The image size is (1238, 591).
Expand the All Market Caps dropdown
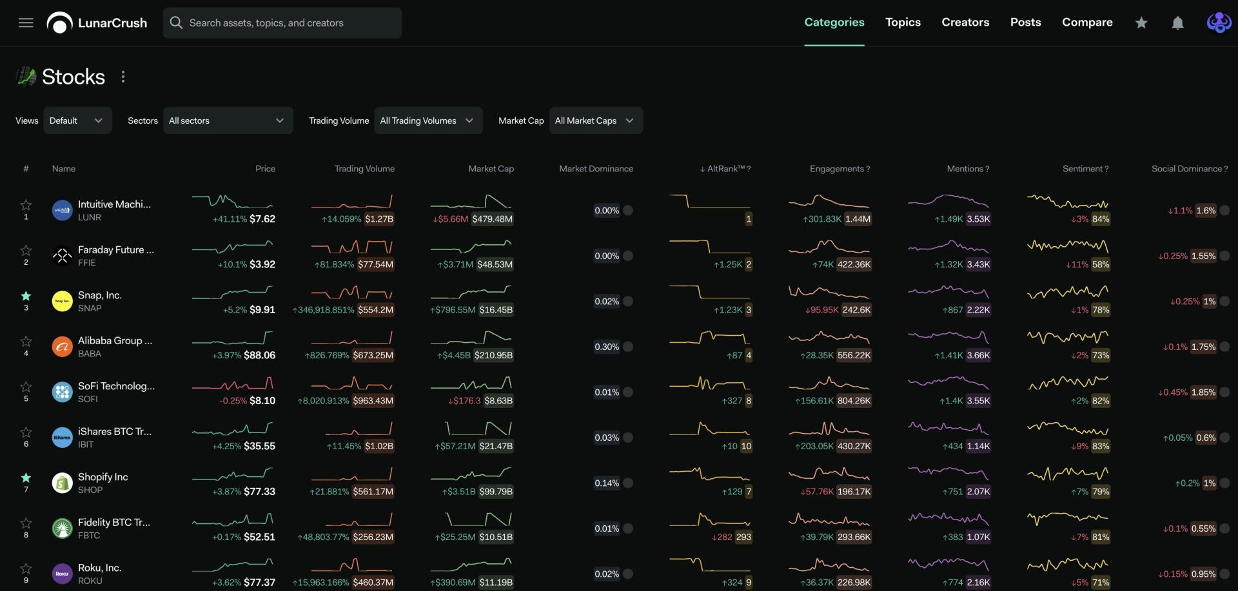[596, 121]
